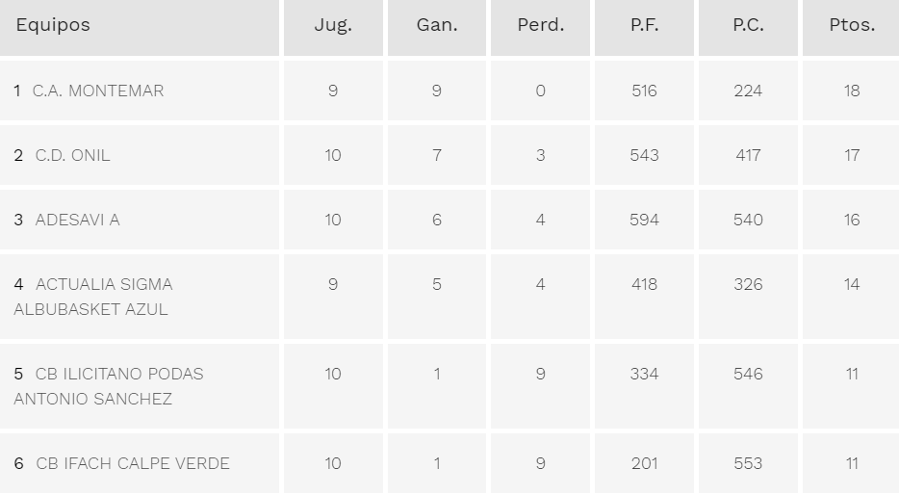Open the CB IFACH CALPE VERDE team
Screen dimensions: 899x495
[x=133, y=463]
